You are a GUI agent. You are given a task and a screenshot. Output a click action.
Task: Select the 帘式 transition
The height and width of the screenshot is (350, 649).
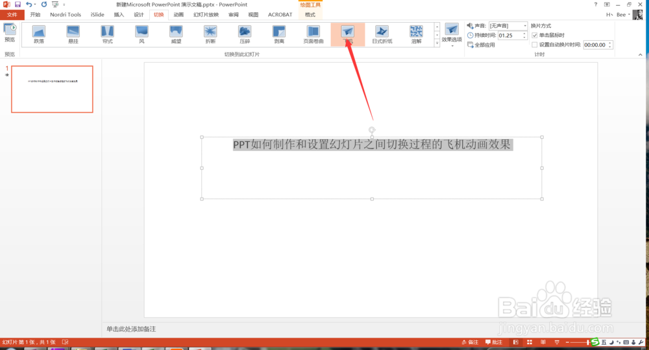tap(108, 34)
